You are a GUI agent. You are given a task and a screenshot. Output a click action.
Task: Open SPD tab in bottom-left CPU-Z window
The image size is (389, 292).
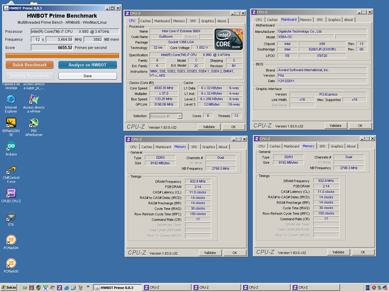[x=194, y=147]
